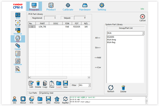
Task: Select the Part sidebar icon
Action: 18,39
